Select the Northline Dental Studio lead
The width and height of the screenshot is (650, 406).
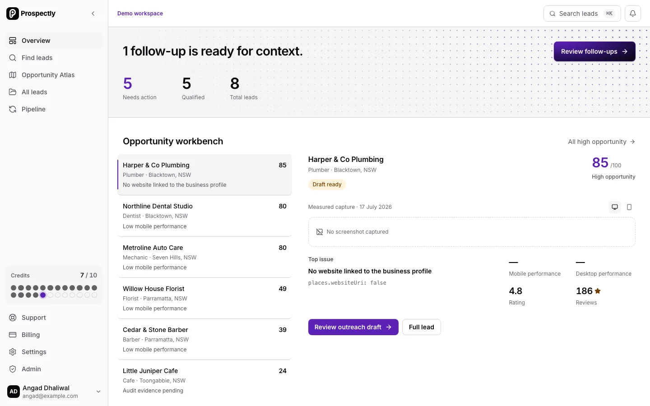(204, 216)
